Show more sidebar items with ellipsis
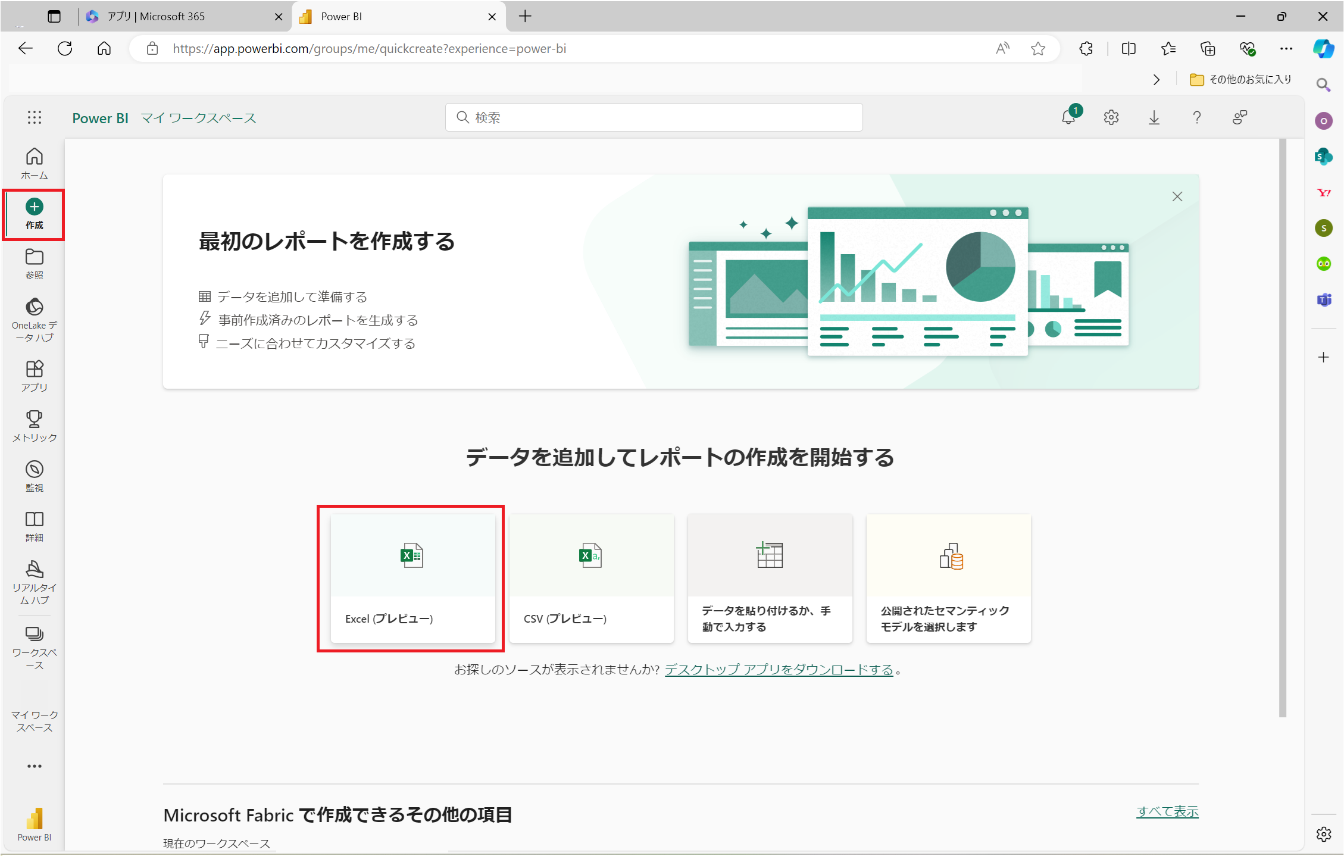The image size is (1344, 856). tap(34, 766)
